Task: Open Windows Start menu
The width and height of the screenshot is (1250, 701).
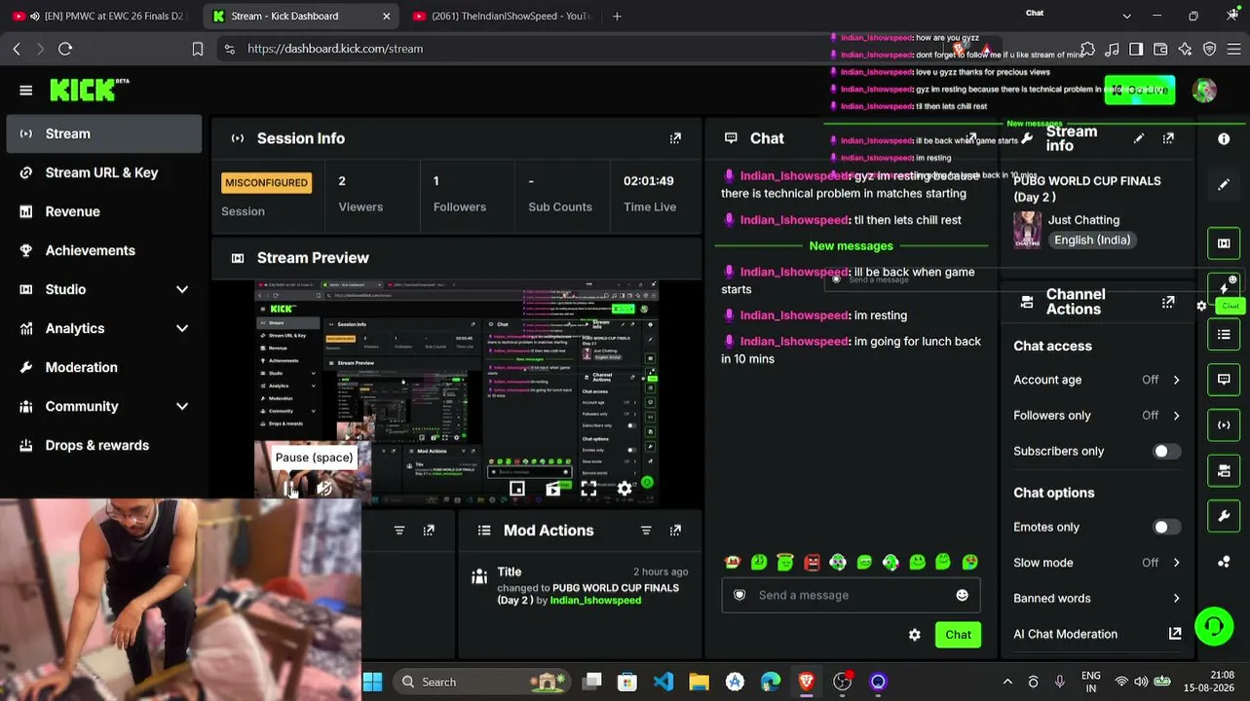Action: coord(372,683)
